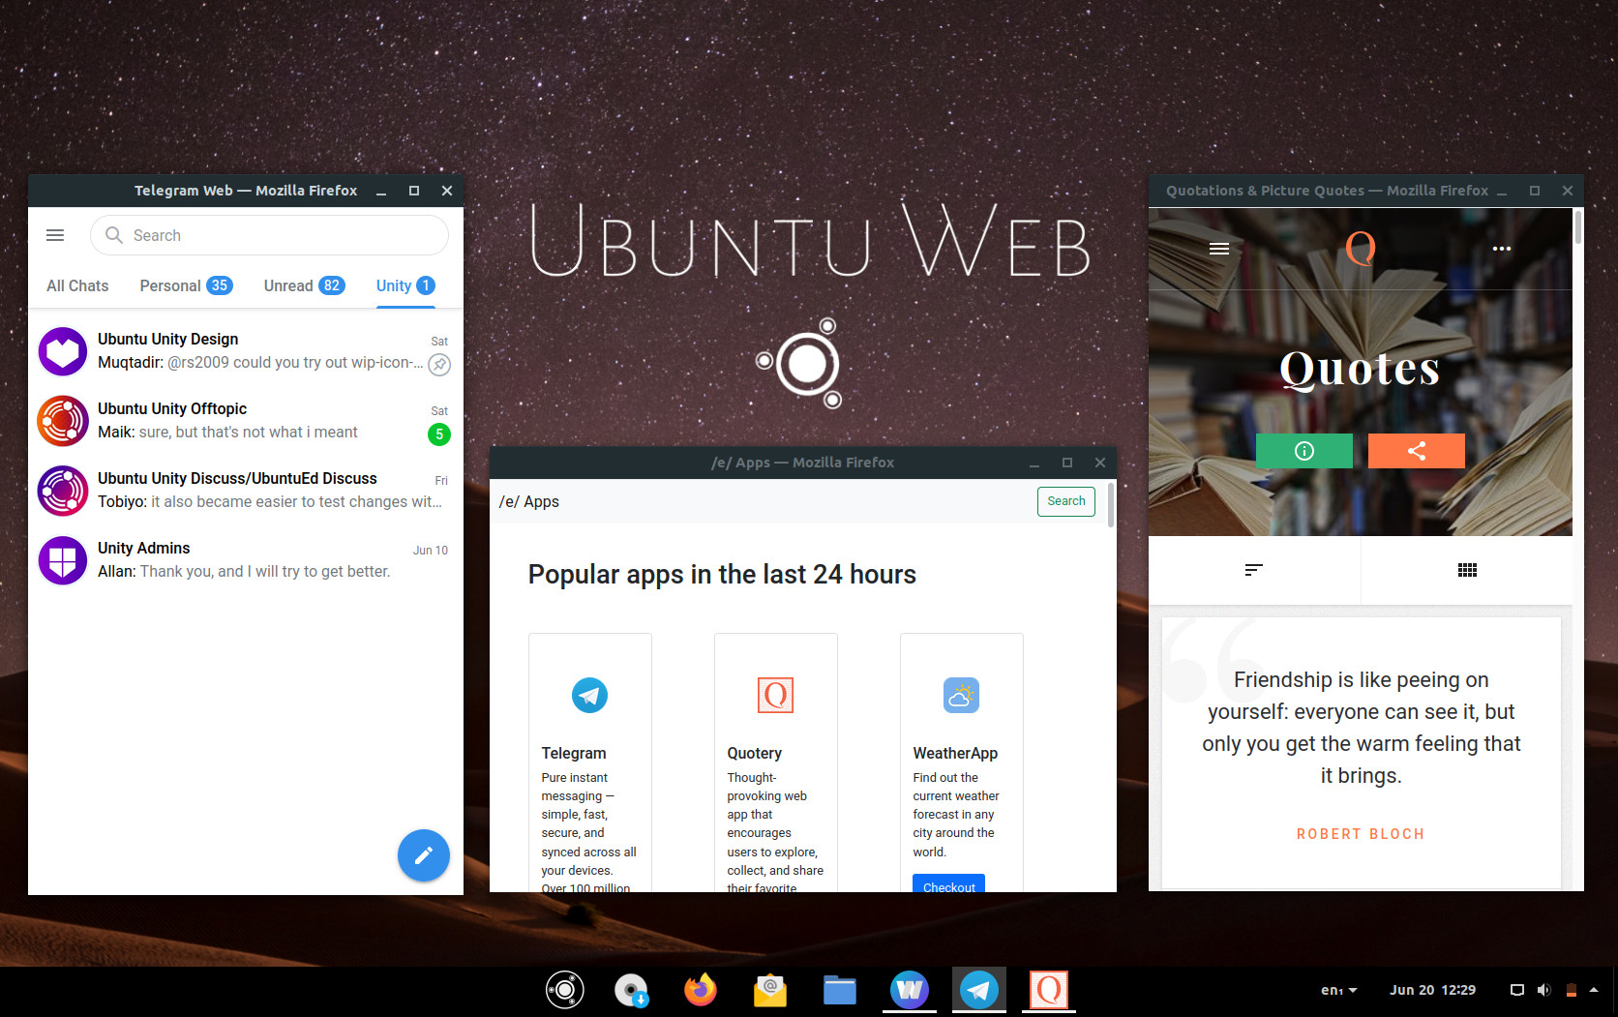Open Unity Admins chat
This screenshot has width=1618, height=1017.
(x=246, y=560)
